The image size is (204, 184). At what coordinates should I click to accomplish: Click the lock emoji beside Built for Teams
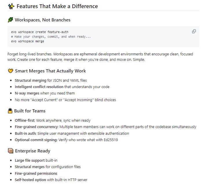click(10, 111)
